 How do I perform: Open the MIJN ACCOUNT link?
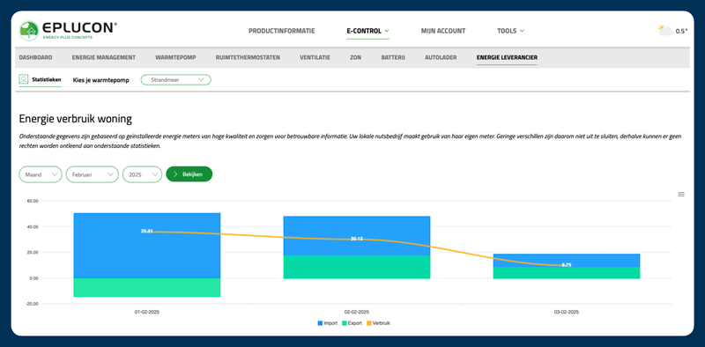[x=443, y=31]
